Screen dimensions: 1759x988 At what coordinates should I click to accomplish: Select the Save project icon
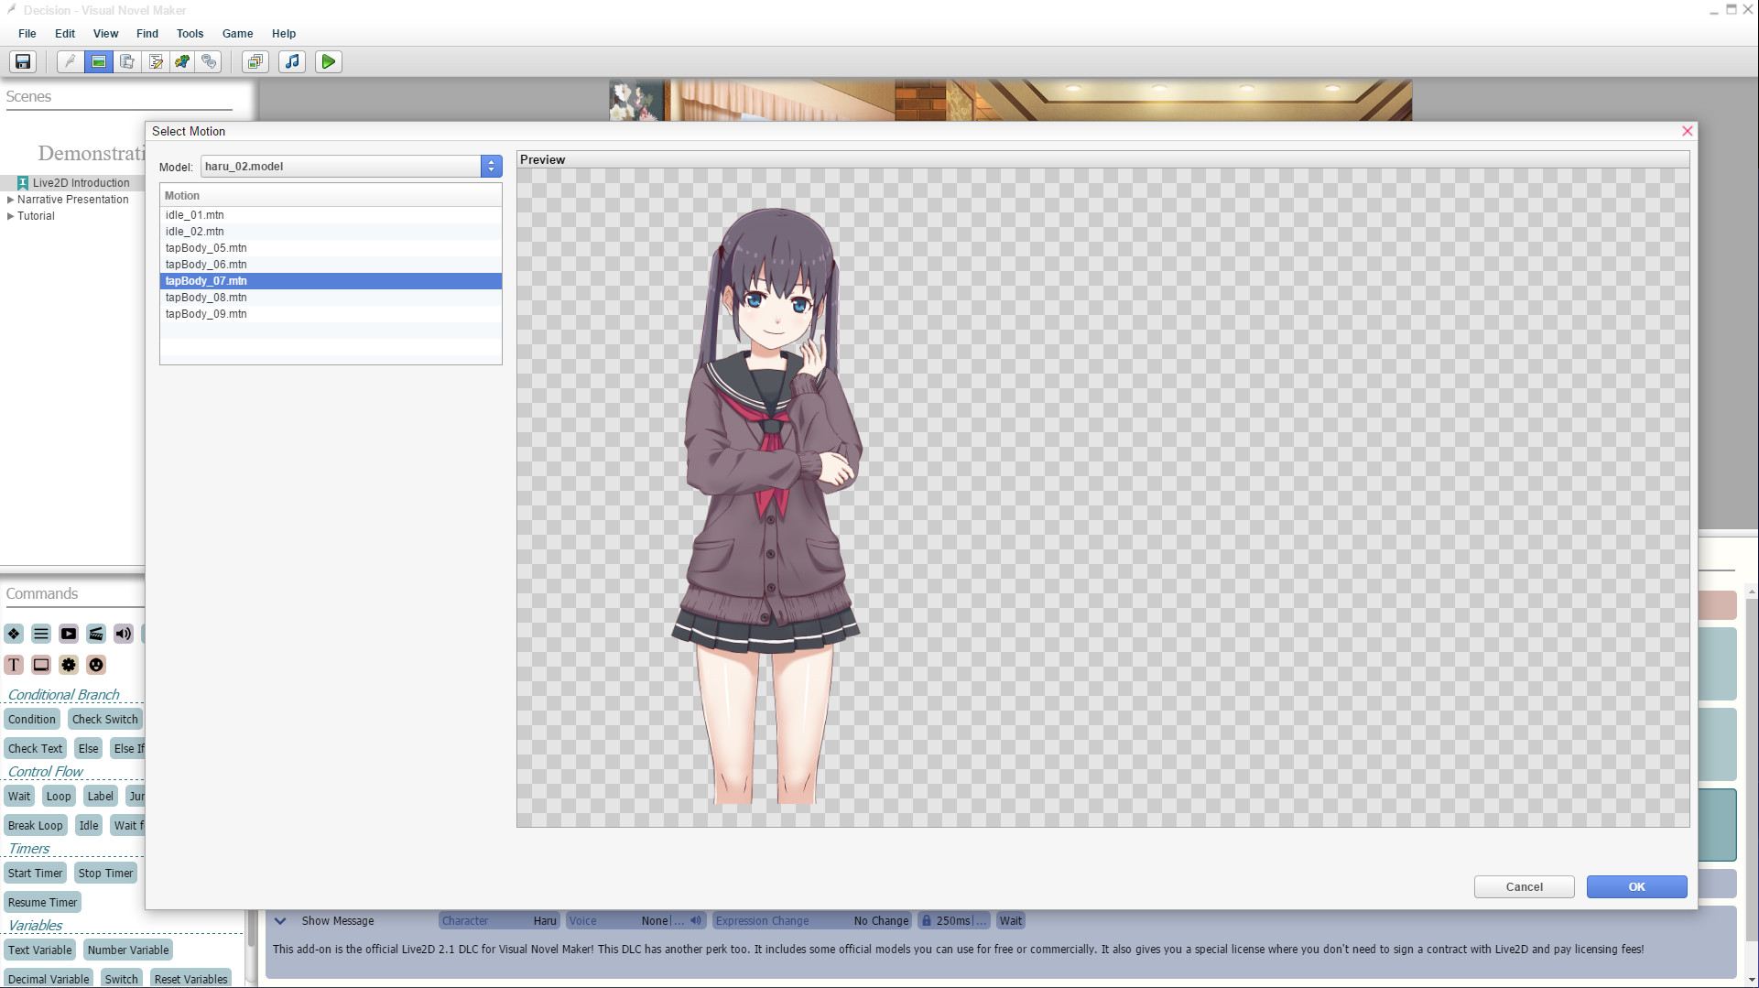pyautogui.click(x=22, y=61)
